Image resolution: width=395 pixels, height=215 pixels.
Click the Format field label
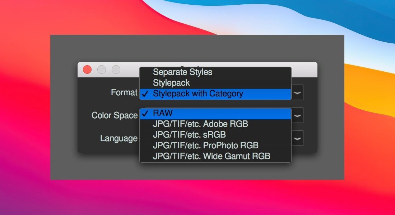tap(124, 92)
